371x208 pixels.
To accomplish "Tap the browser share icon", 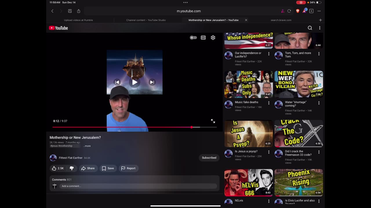I will coord(79,11).
